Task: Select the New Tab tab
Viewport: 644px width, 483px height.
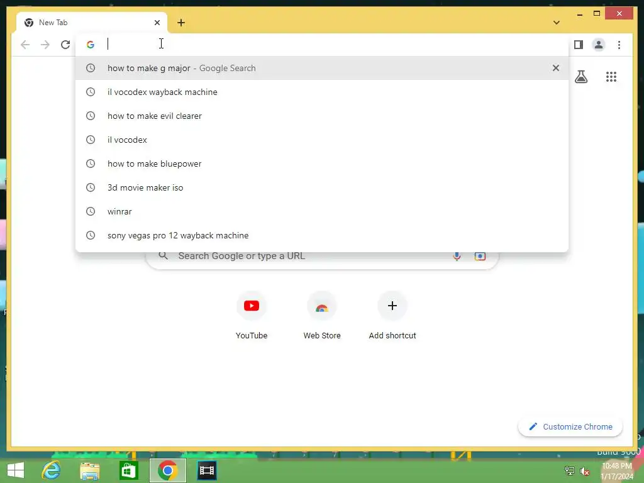Action: pyautogui.click(x=92, y=23)
